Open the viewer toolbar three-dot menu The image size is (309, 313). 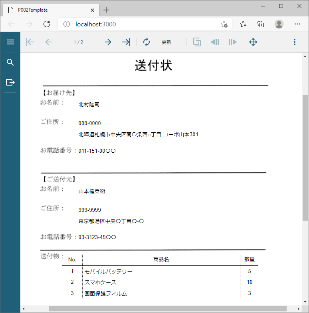[x=295, y=42]
